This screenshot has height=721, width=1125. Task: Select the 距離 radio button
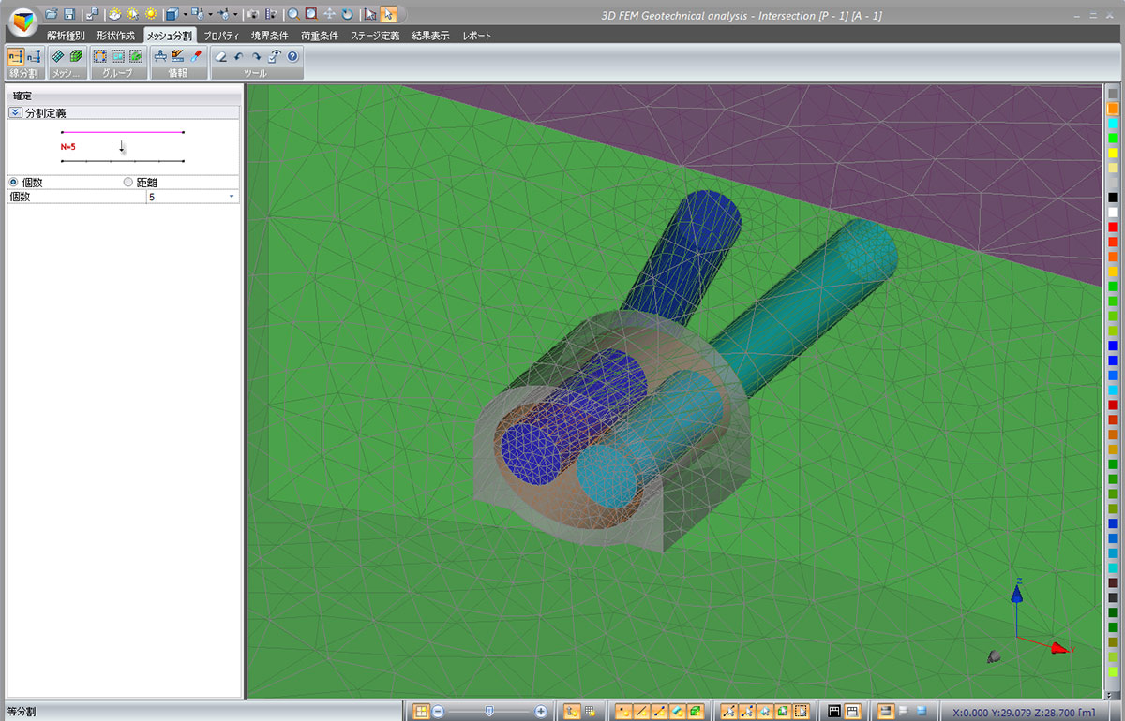[x=128, y=183]
